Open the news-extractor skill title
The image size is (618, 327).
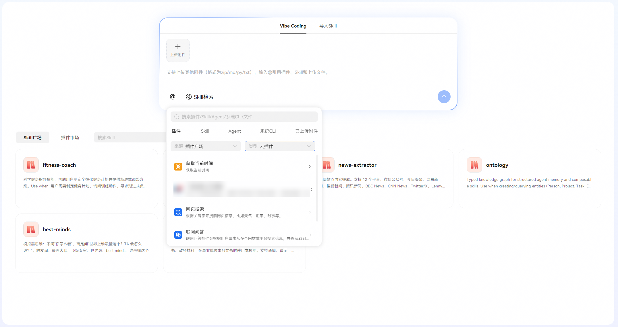pyautogui.click(x=357, y=165)
